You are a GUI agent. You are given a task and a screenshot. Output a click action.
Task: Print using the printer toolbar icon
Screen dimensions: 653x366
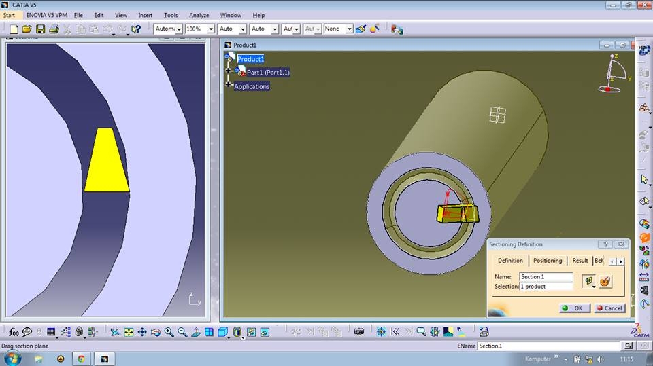54,29
